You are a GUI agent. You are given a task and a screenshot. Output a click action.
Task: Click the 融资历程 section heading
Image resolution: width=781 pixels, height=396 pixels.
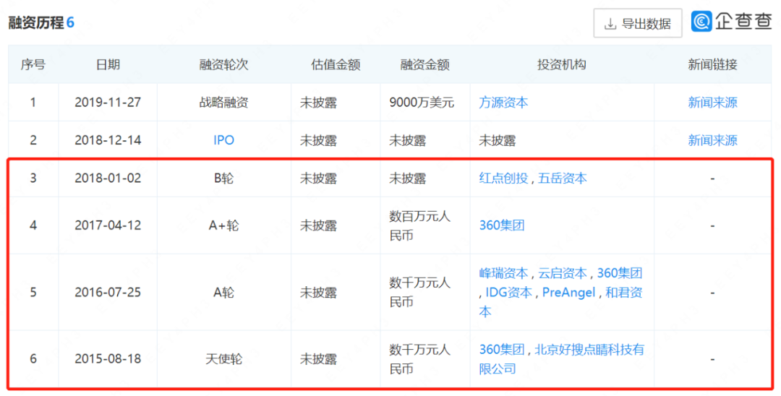[x=36, y=22]
